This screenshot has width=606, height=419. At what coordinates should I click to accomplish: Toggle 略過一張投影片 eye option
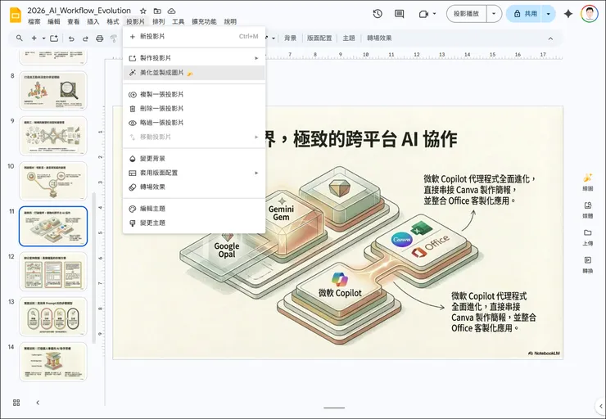(194, 123)
